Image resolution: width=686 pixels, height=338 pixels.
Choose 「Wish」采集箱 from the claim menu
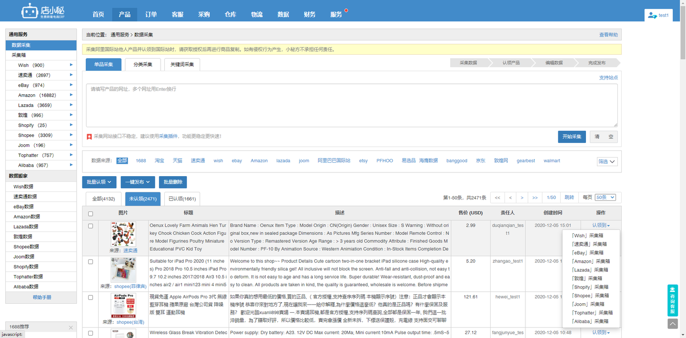(x=587, y=236)
